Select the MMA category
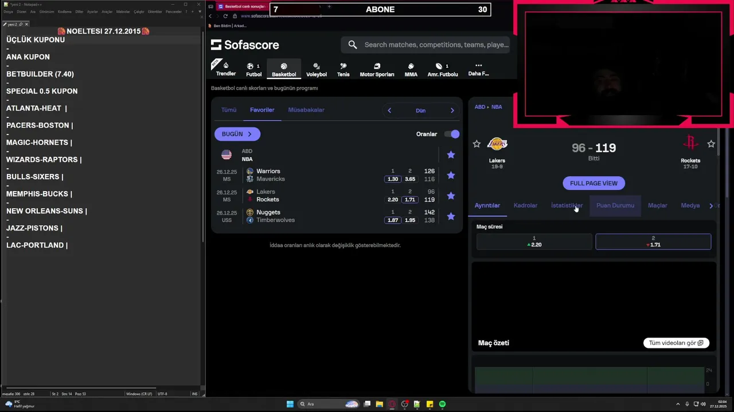734x412 pixels. 411,70
